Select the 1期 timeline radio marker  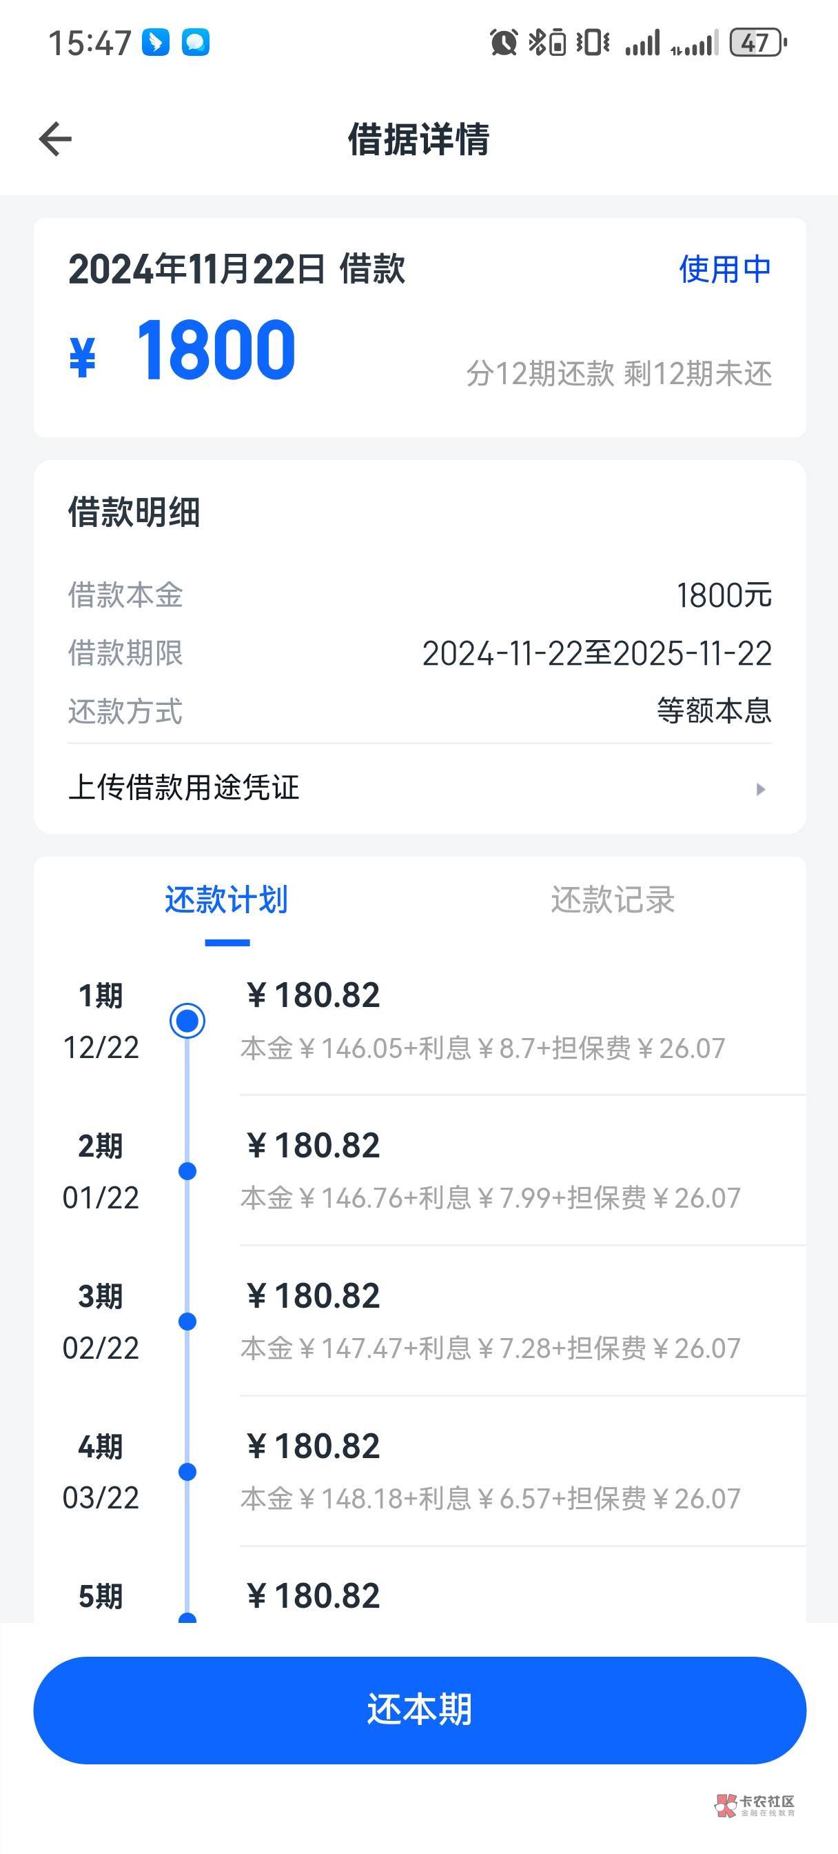[x=187, y=1021]
